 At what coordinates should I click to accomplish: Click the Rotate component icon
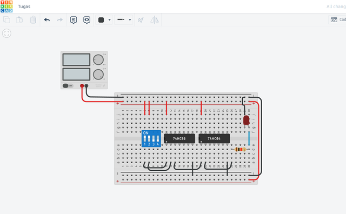point(141,20)
